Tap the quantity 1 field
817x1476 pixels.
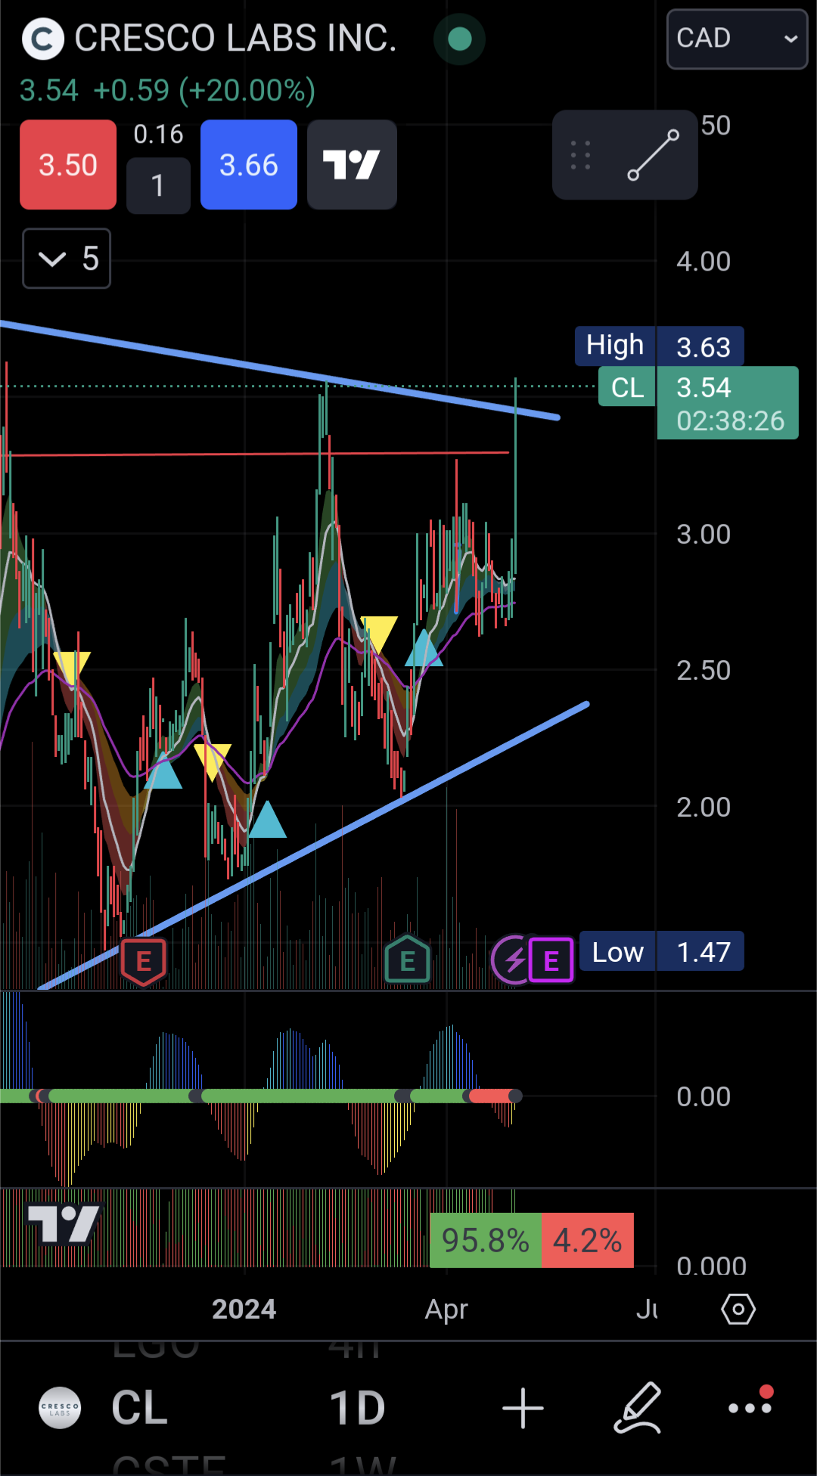pos(158,185)
